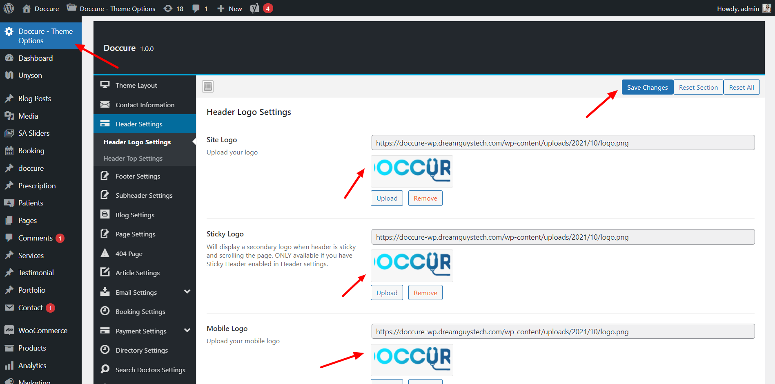Click the expand all sections icon
This screenshot has height=384, width=775.
(208, 86)
